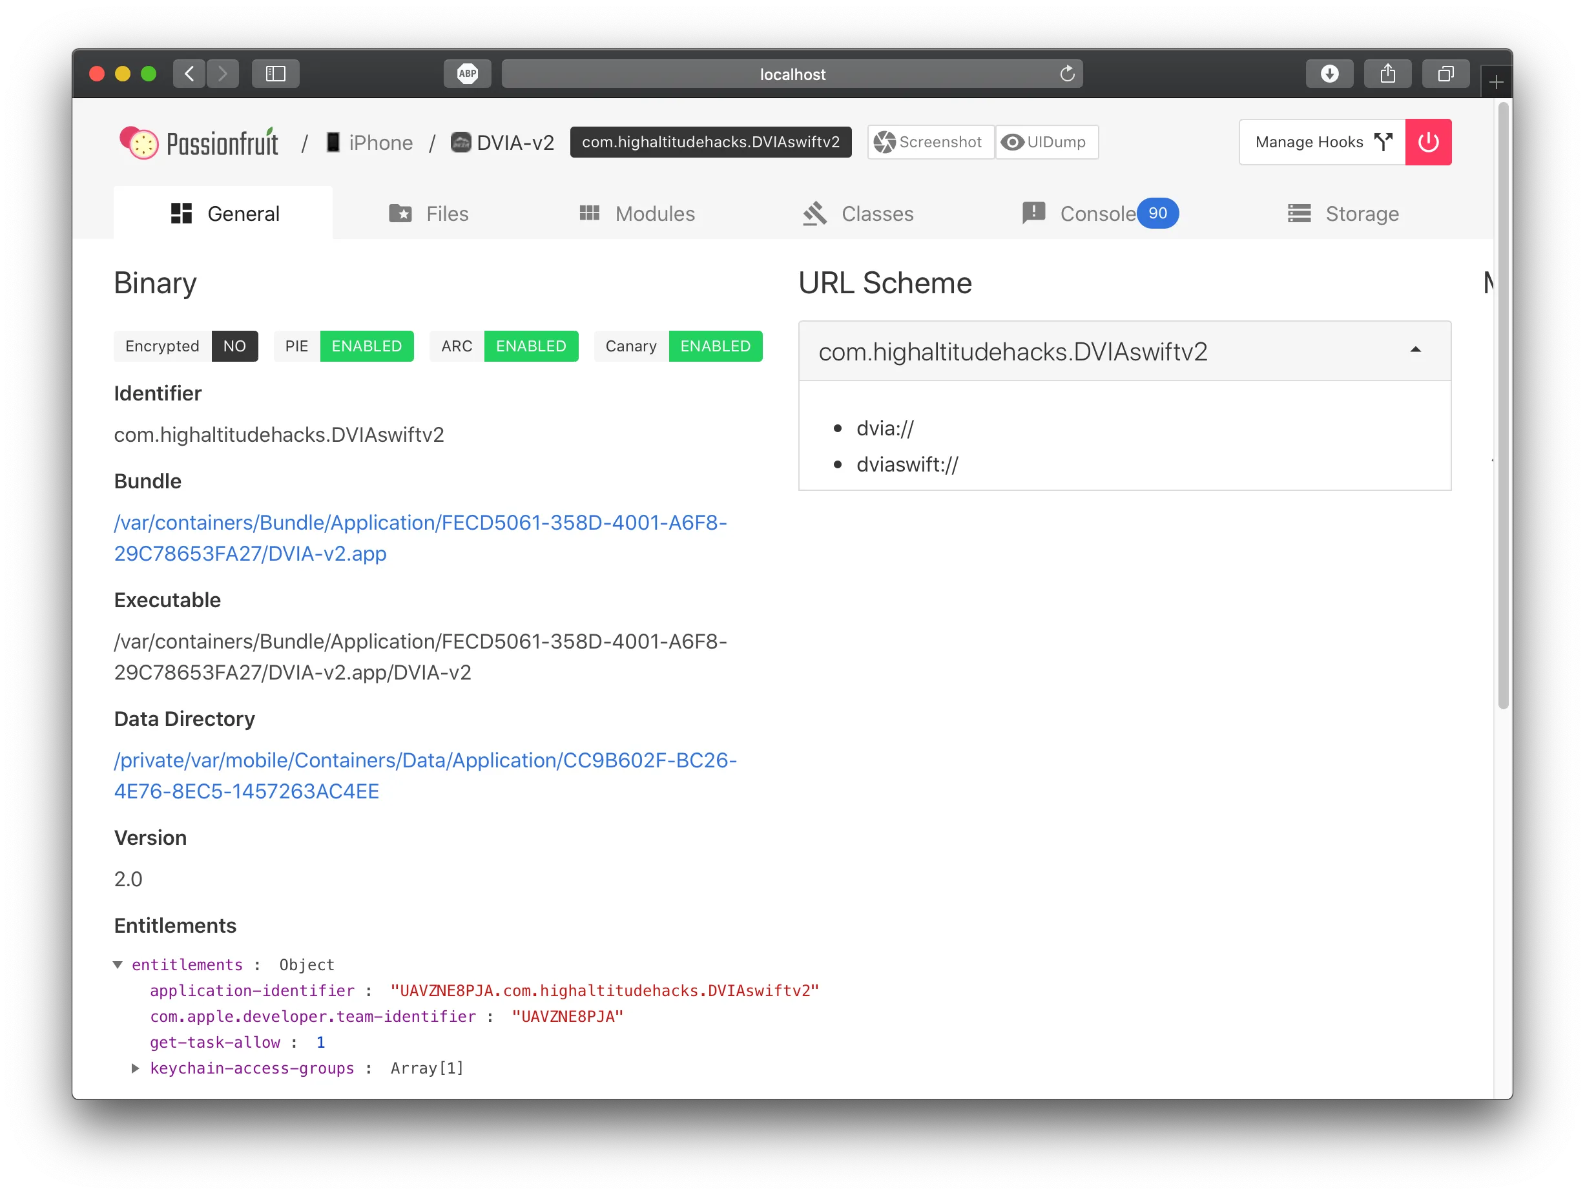This screenshot has width=1585, height=1195.
Task: Click the dvia:// URL scheme entry
Action: (884, 428)
